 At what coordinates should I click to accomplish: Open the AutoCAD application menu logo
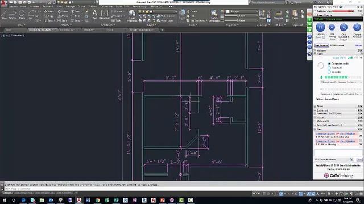click(x=3, y=3)
